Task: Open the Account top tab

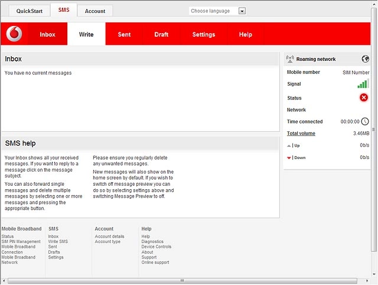Action: point(95,11)
